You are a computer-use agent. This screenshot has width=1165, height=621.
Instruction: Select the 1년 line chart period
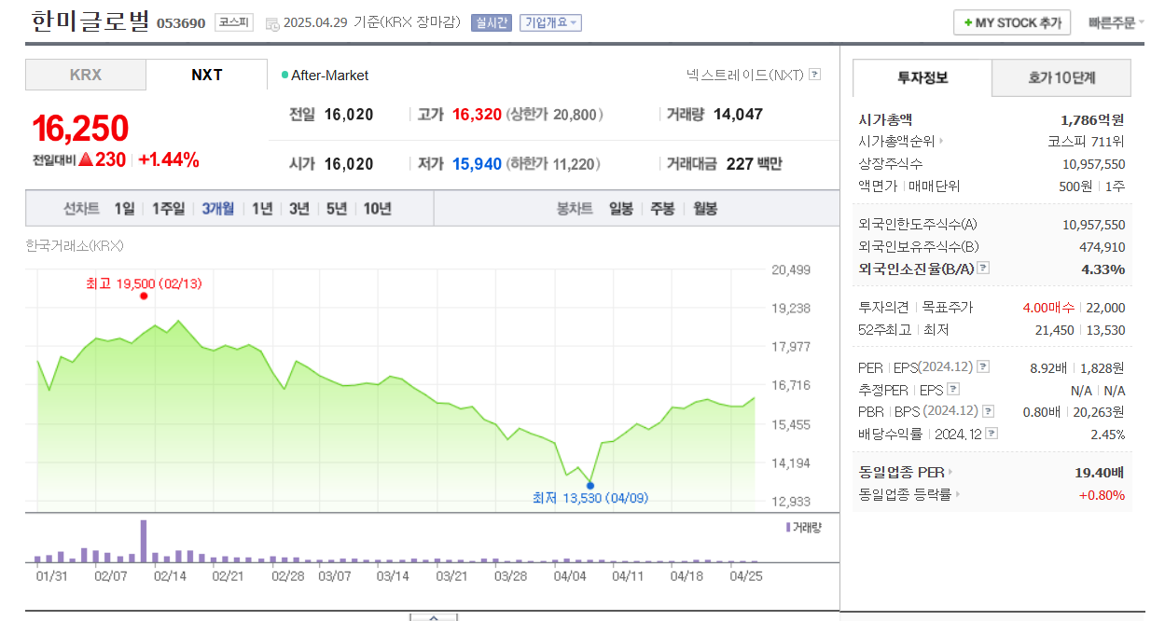point(262,209)
